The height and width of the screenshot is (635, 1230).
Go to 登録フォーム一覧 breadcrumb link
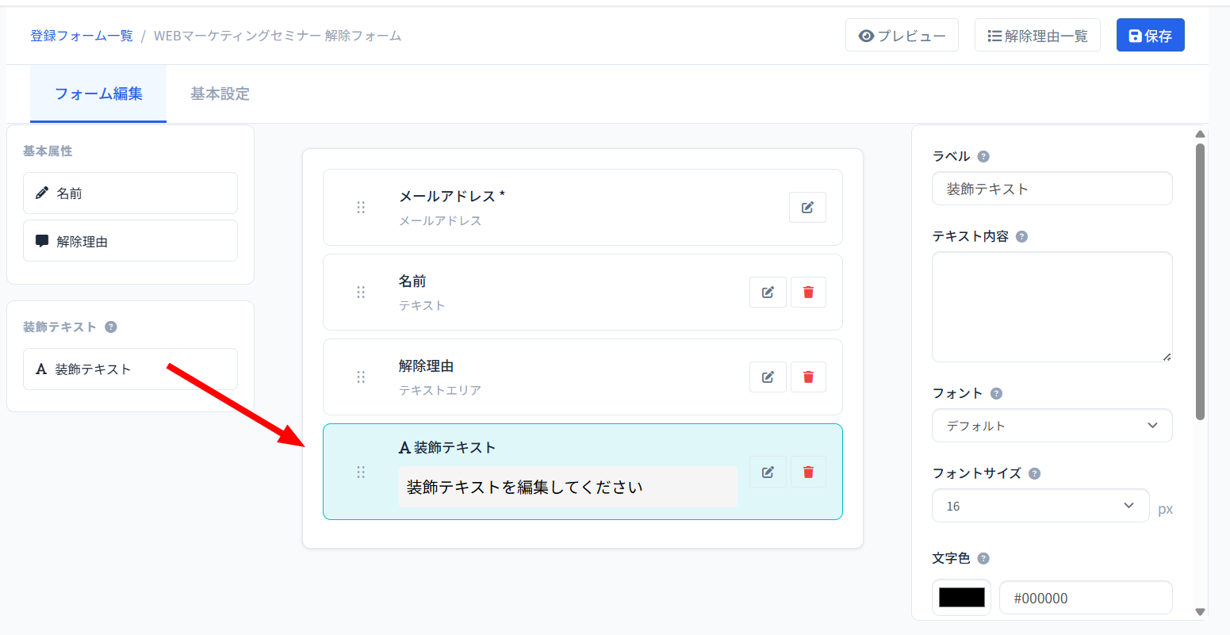tap(82, 36)
